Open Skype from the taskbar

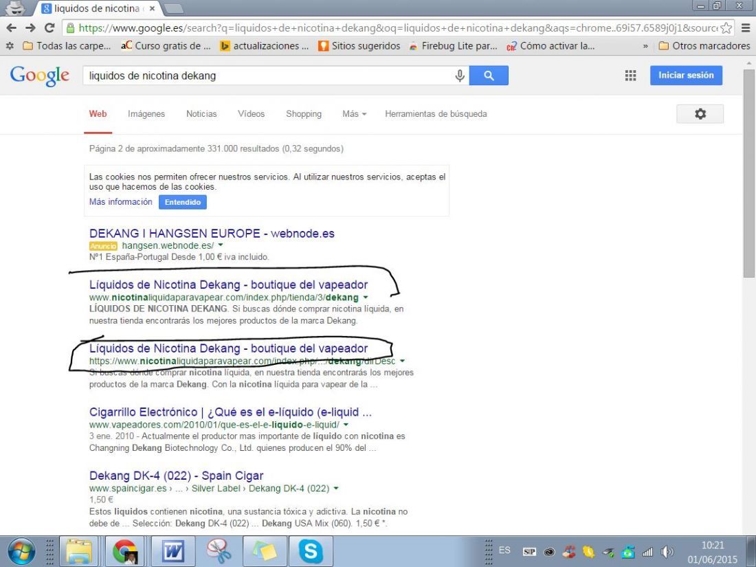click(310, 551)
